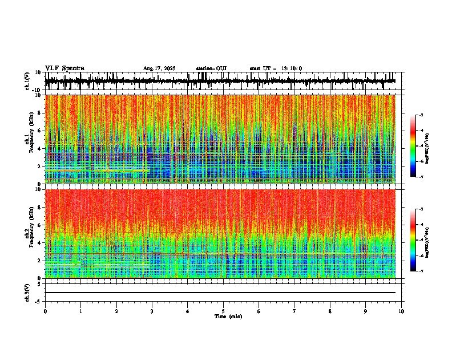Click the "ch.1(V)" waveform axis label
This screenshot has height=349, width=452.
coord(27,81)
